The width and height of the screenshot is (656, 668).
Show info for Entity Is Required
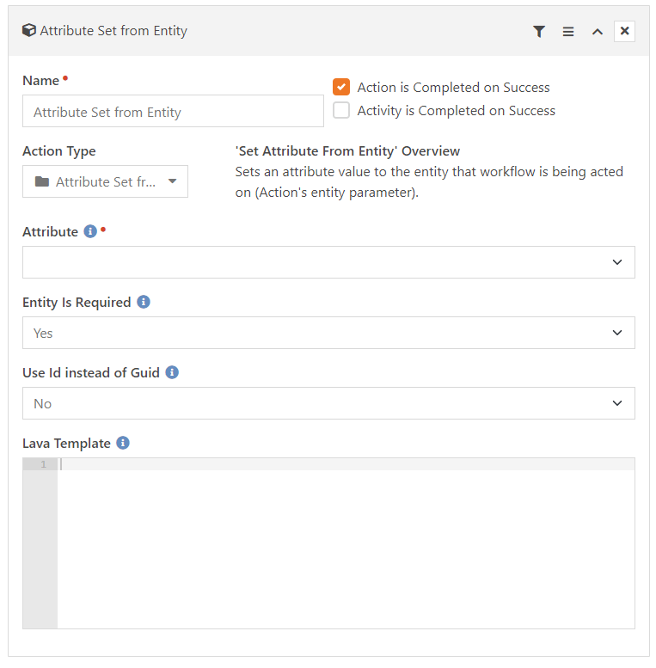click(144, 302)
